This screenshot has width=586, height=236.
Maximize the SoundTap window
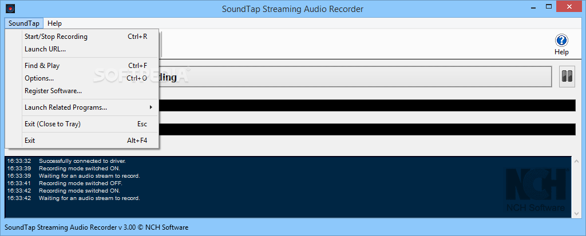click(549, 7)
